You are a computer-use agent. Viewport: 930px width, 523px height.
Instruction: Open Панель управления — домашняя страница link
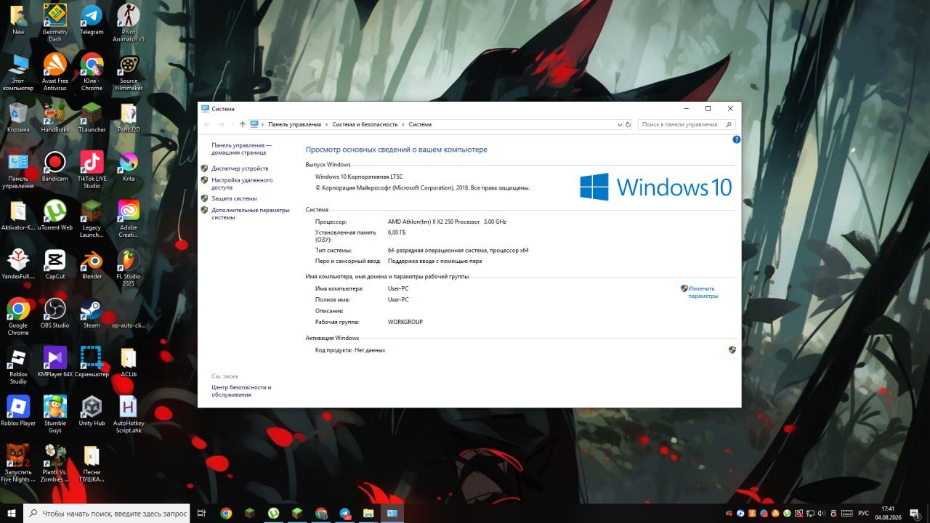241,149
